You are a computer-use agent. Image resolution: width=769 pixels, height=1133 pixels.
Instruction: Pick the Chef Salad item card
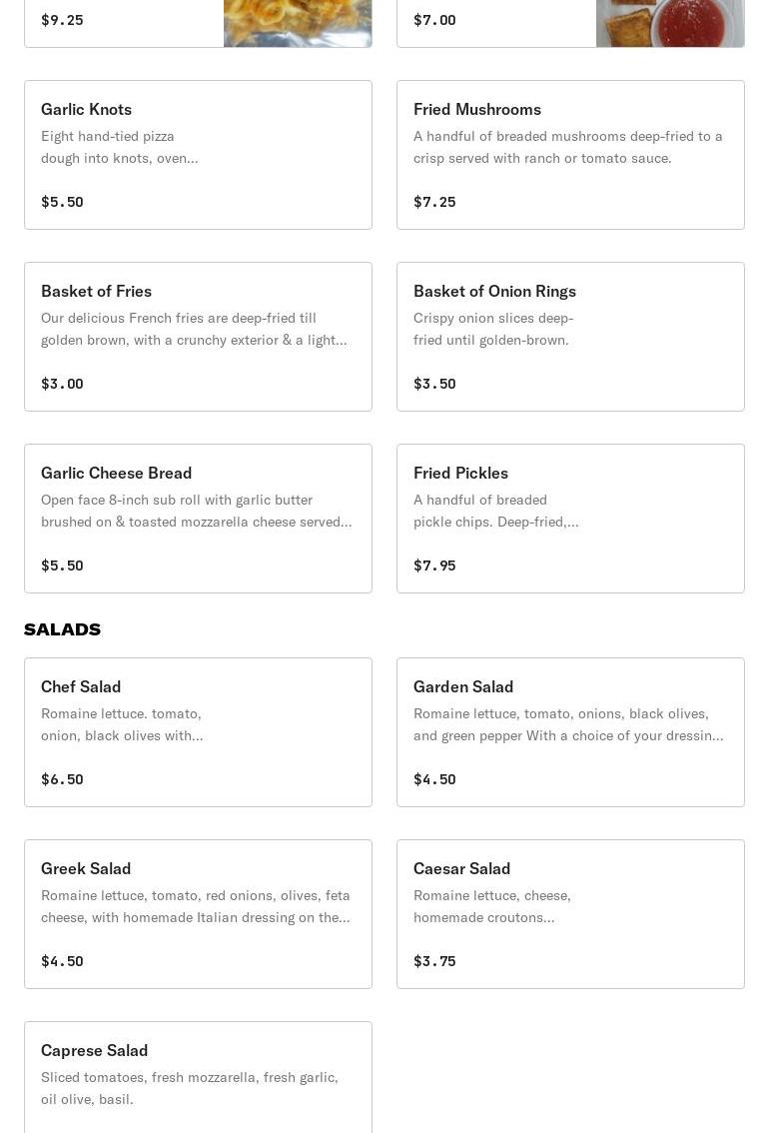point(198,732)
